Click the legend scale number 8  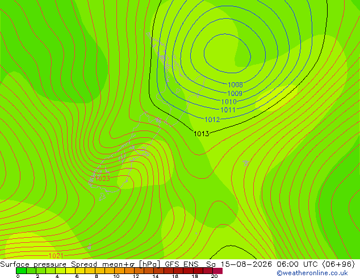(x=97, y=276)
